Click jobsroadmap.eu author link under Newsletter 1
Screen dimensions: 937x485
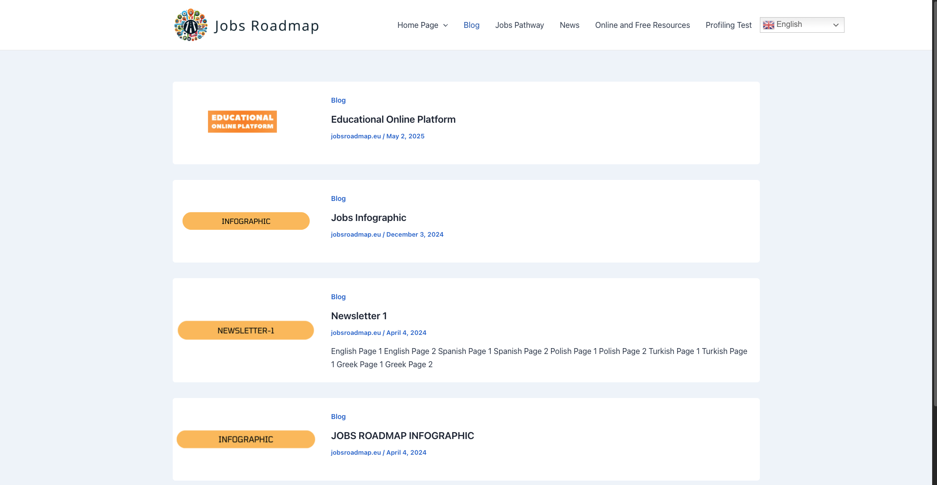[x=355, y=332]
